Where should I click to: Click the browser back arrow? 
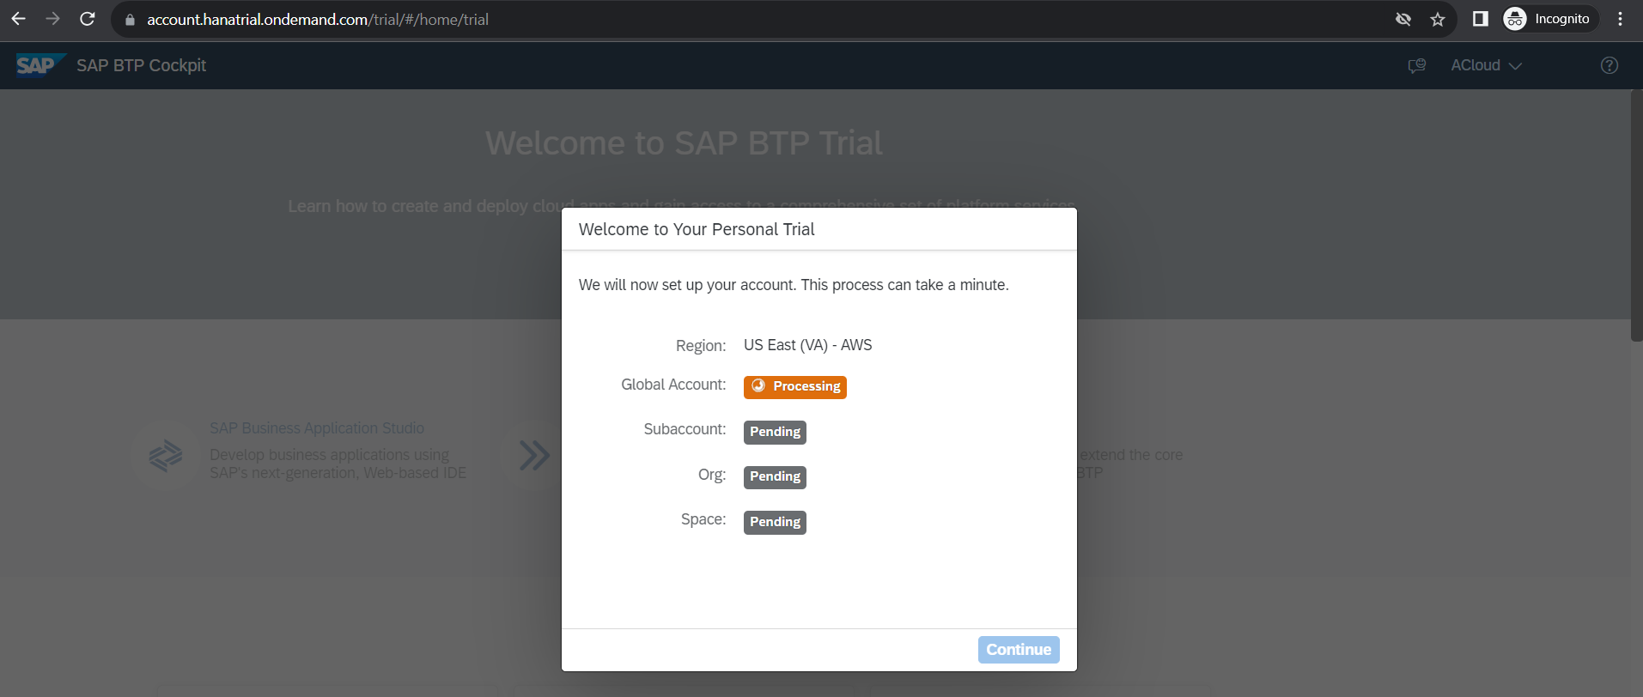pyautogui.click(x=18, y=19)
